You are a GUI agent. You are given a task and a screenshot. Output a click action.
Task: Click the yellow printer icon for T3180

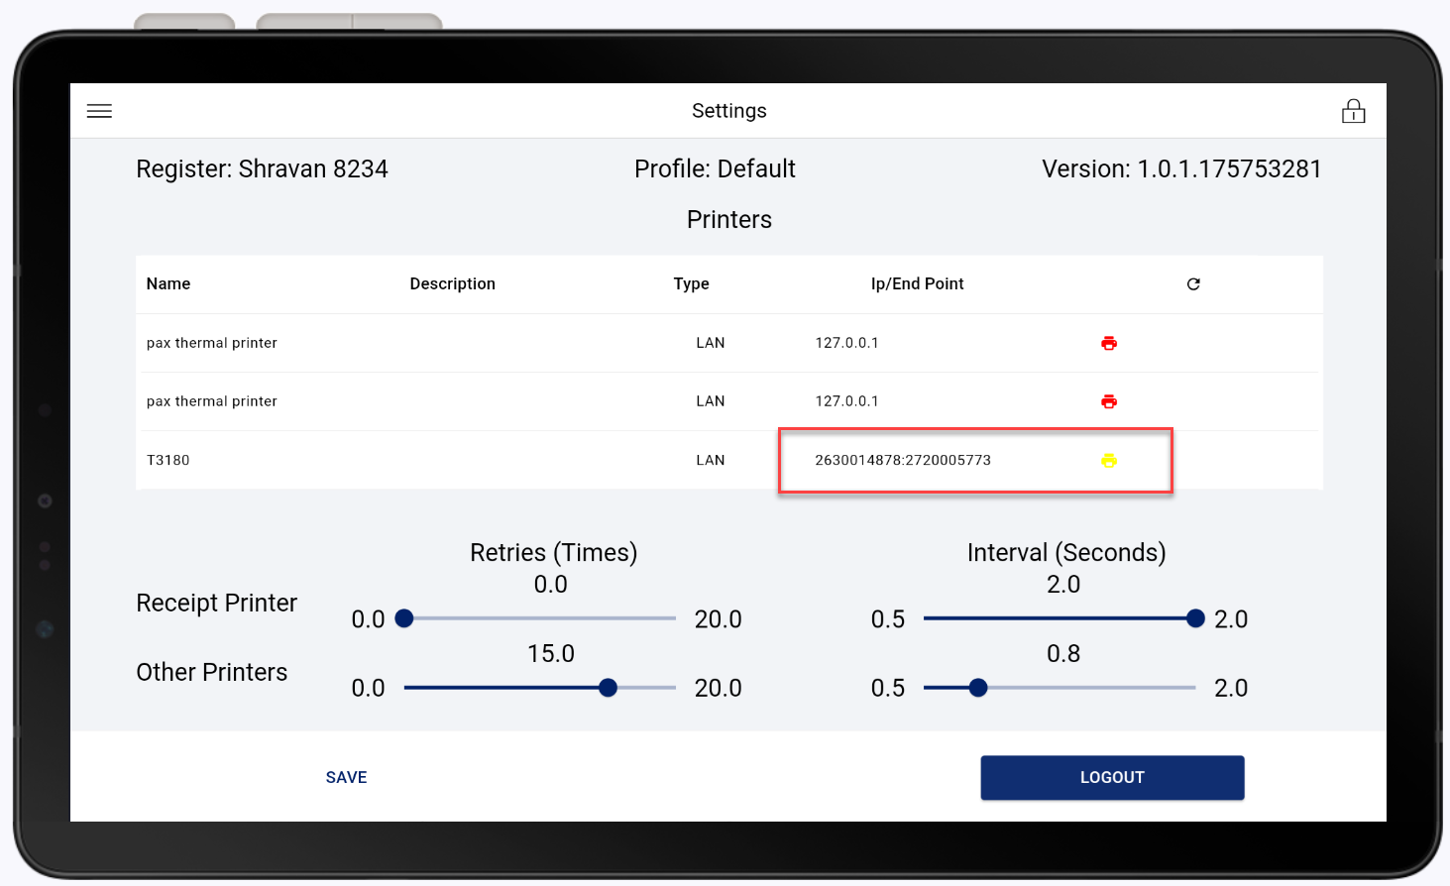[x=1108, y=460]
